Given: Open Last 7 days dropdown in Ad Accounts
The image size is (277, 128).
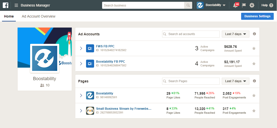Looking at the screenshot, I should [x=236, y=34].
